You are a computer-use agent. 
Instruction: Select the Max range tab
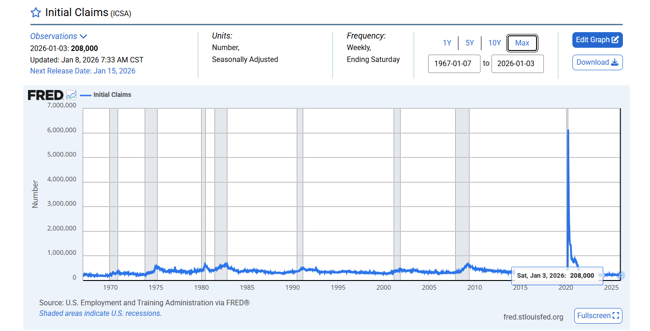click(x=522, y=43)
